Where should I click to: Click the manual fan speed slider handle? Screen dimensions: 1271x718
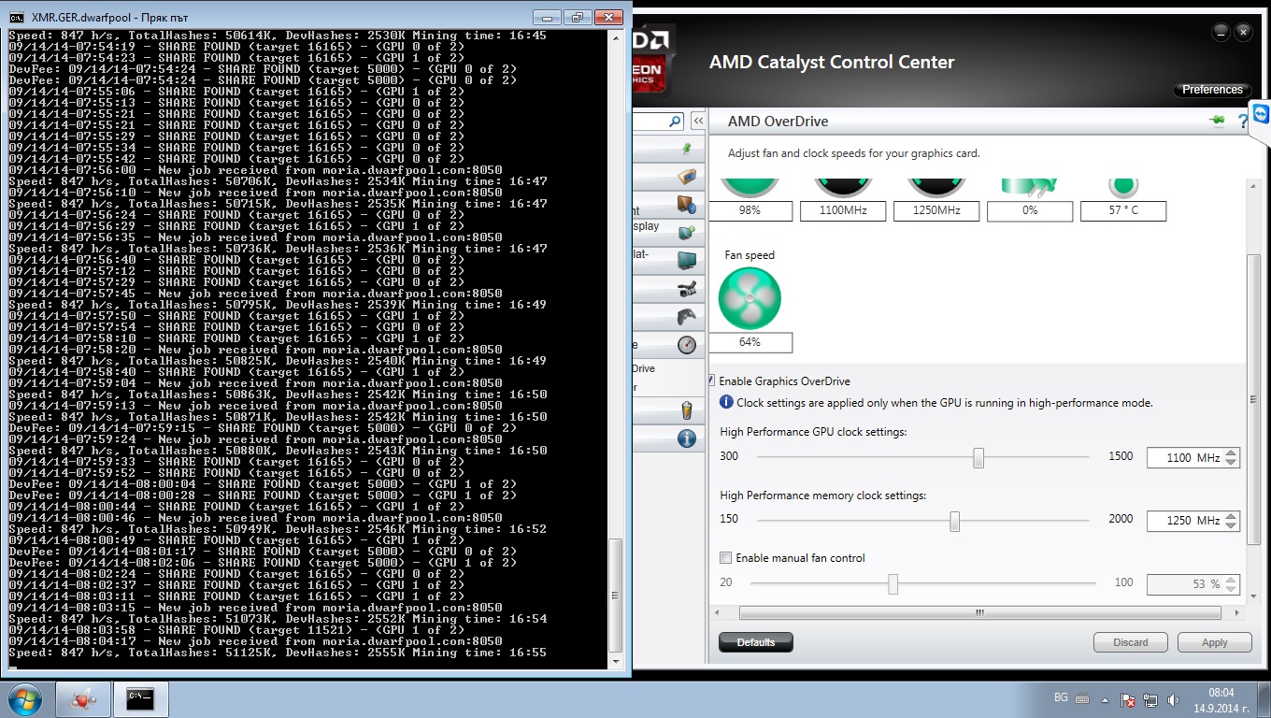893,584
